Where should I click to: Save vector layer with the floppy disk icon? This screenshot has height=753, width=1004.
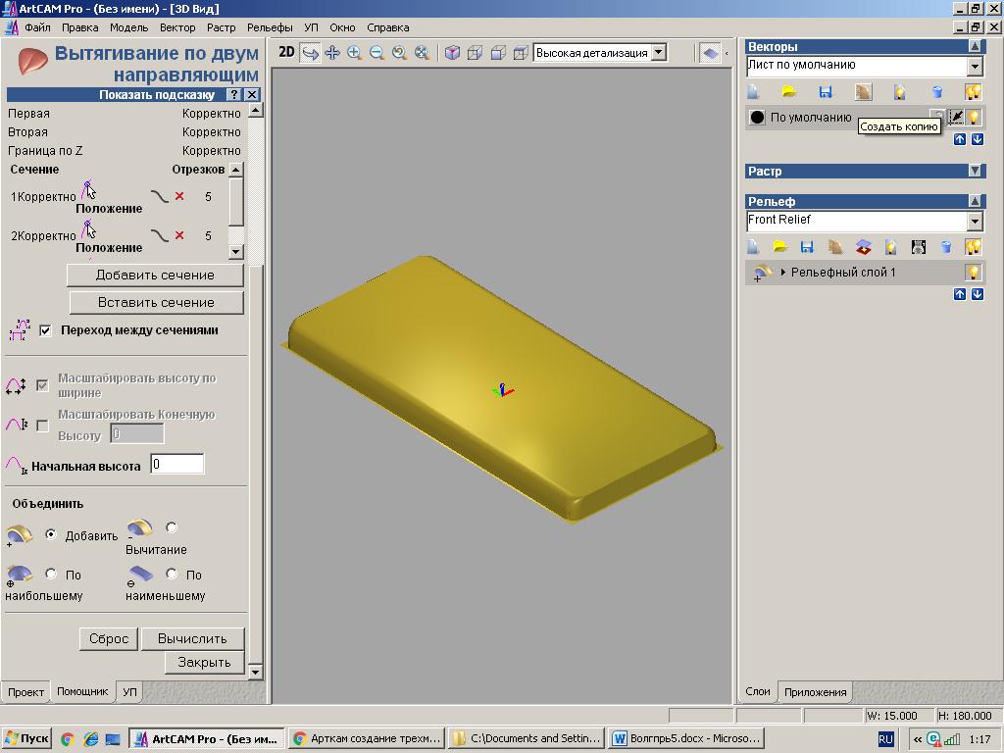(826, 92)
